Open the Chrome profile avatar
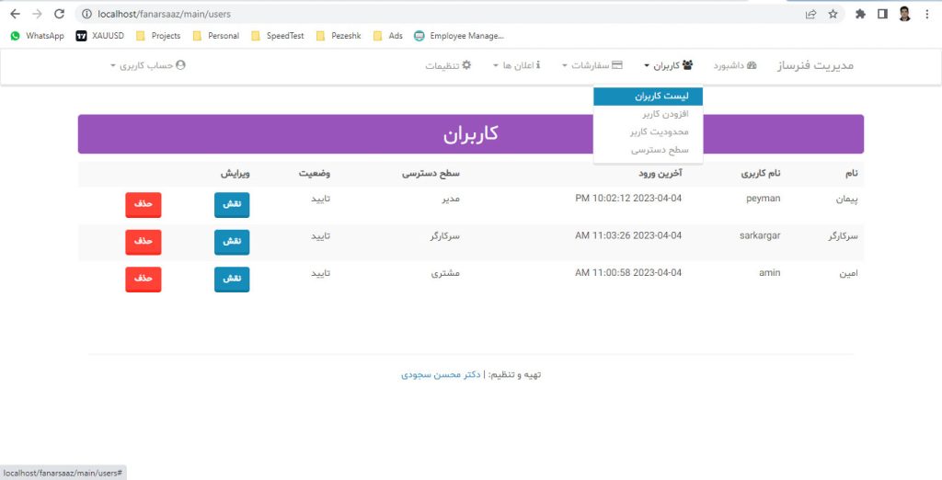942x480 pixels. (905, 14)
